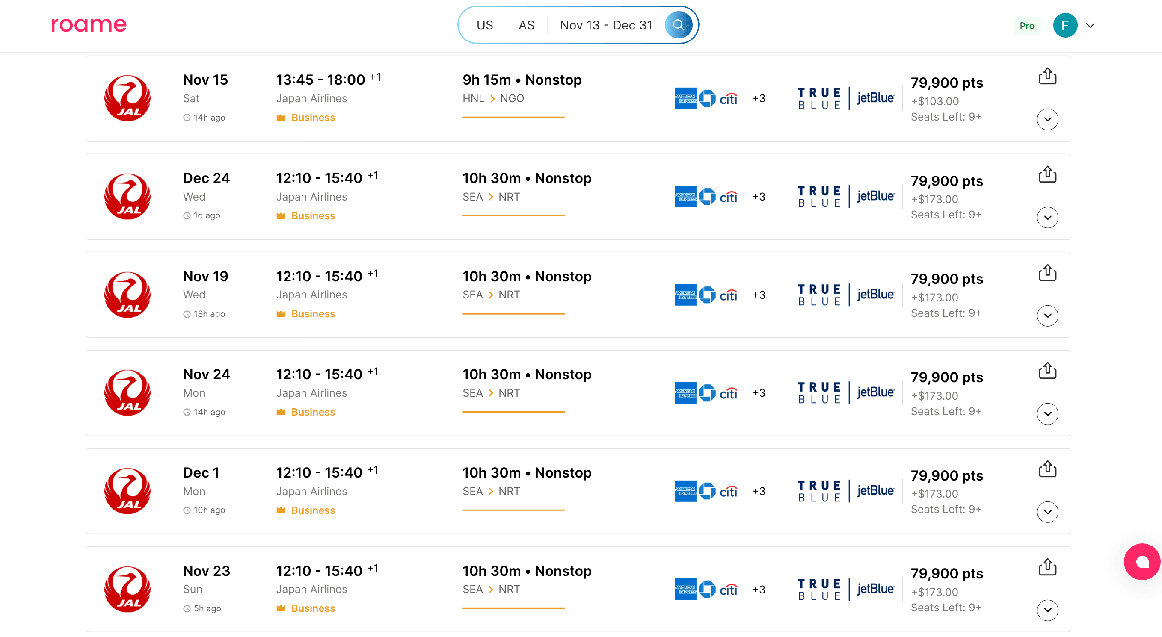This screenshot has width=1162, height=637.
Task: Click share icon for Nov 19 flight
Action: [1047, 273]
